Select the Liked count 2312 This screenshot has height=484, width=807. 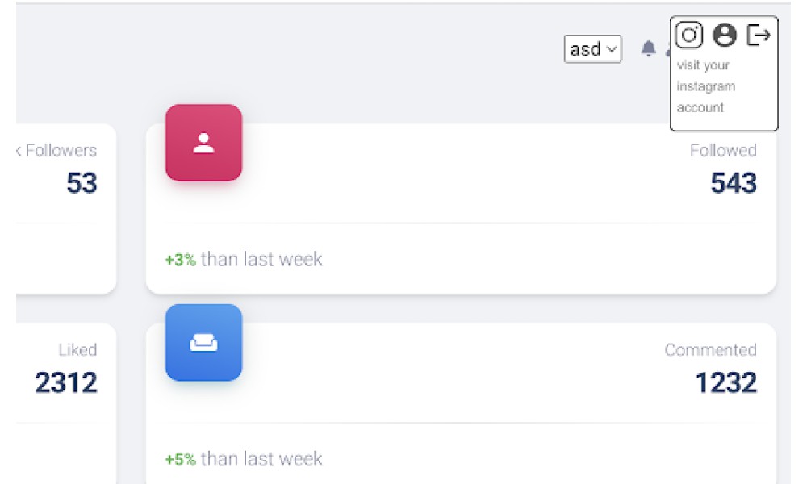[66, 382]
